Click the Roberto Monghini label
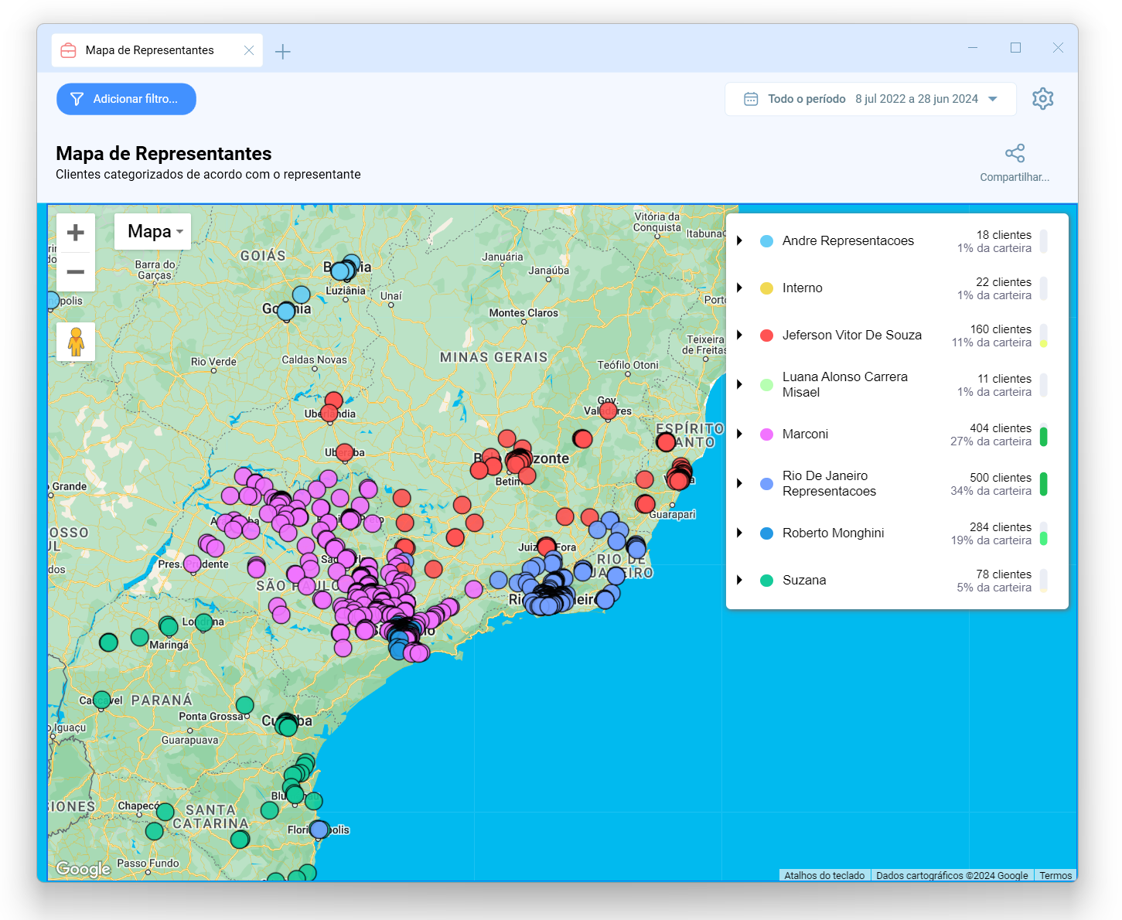The image size is (1122, 920). tap(833, 533)
